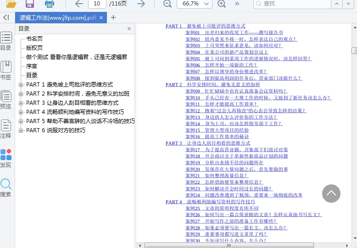
Task: Select PART 6 说服对方的技巧 outline item
Action: [56, 130]
